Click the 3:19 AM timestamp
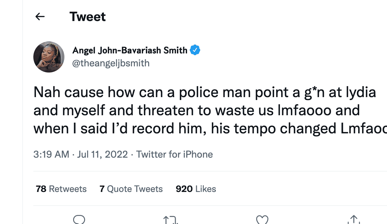The width and height of the screenshot is (387, 224). pyautogui.click(x=51, y=154)
